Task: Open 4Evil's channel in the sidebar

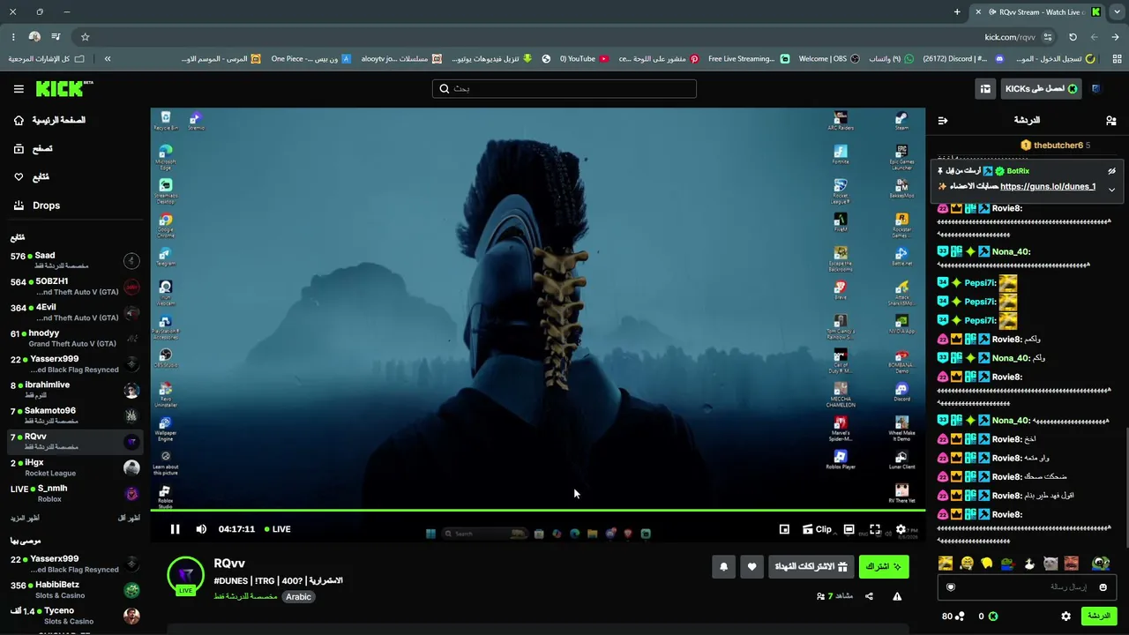Action: click(75, 312)
